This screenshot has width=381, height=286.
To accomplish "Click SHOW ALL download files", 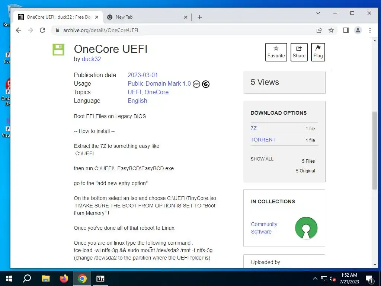I will click(262, 159).
